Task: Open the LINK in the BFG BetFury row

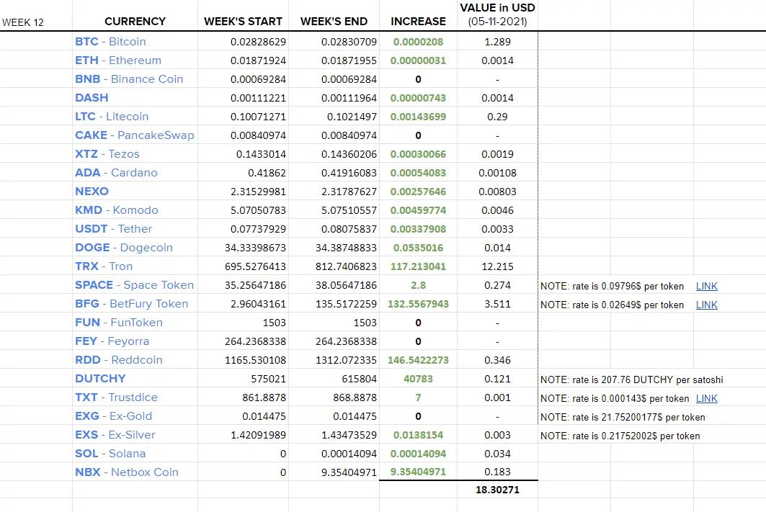Action: pyautogui.click(x=706, y=305)
